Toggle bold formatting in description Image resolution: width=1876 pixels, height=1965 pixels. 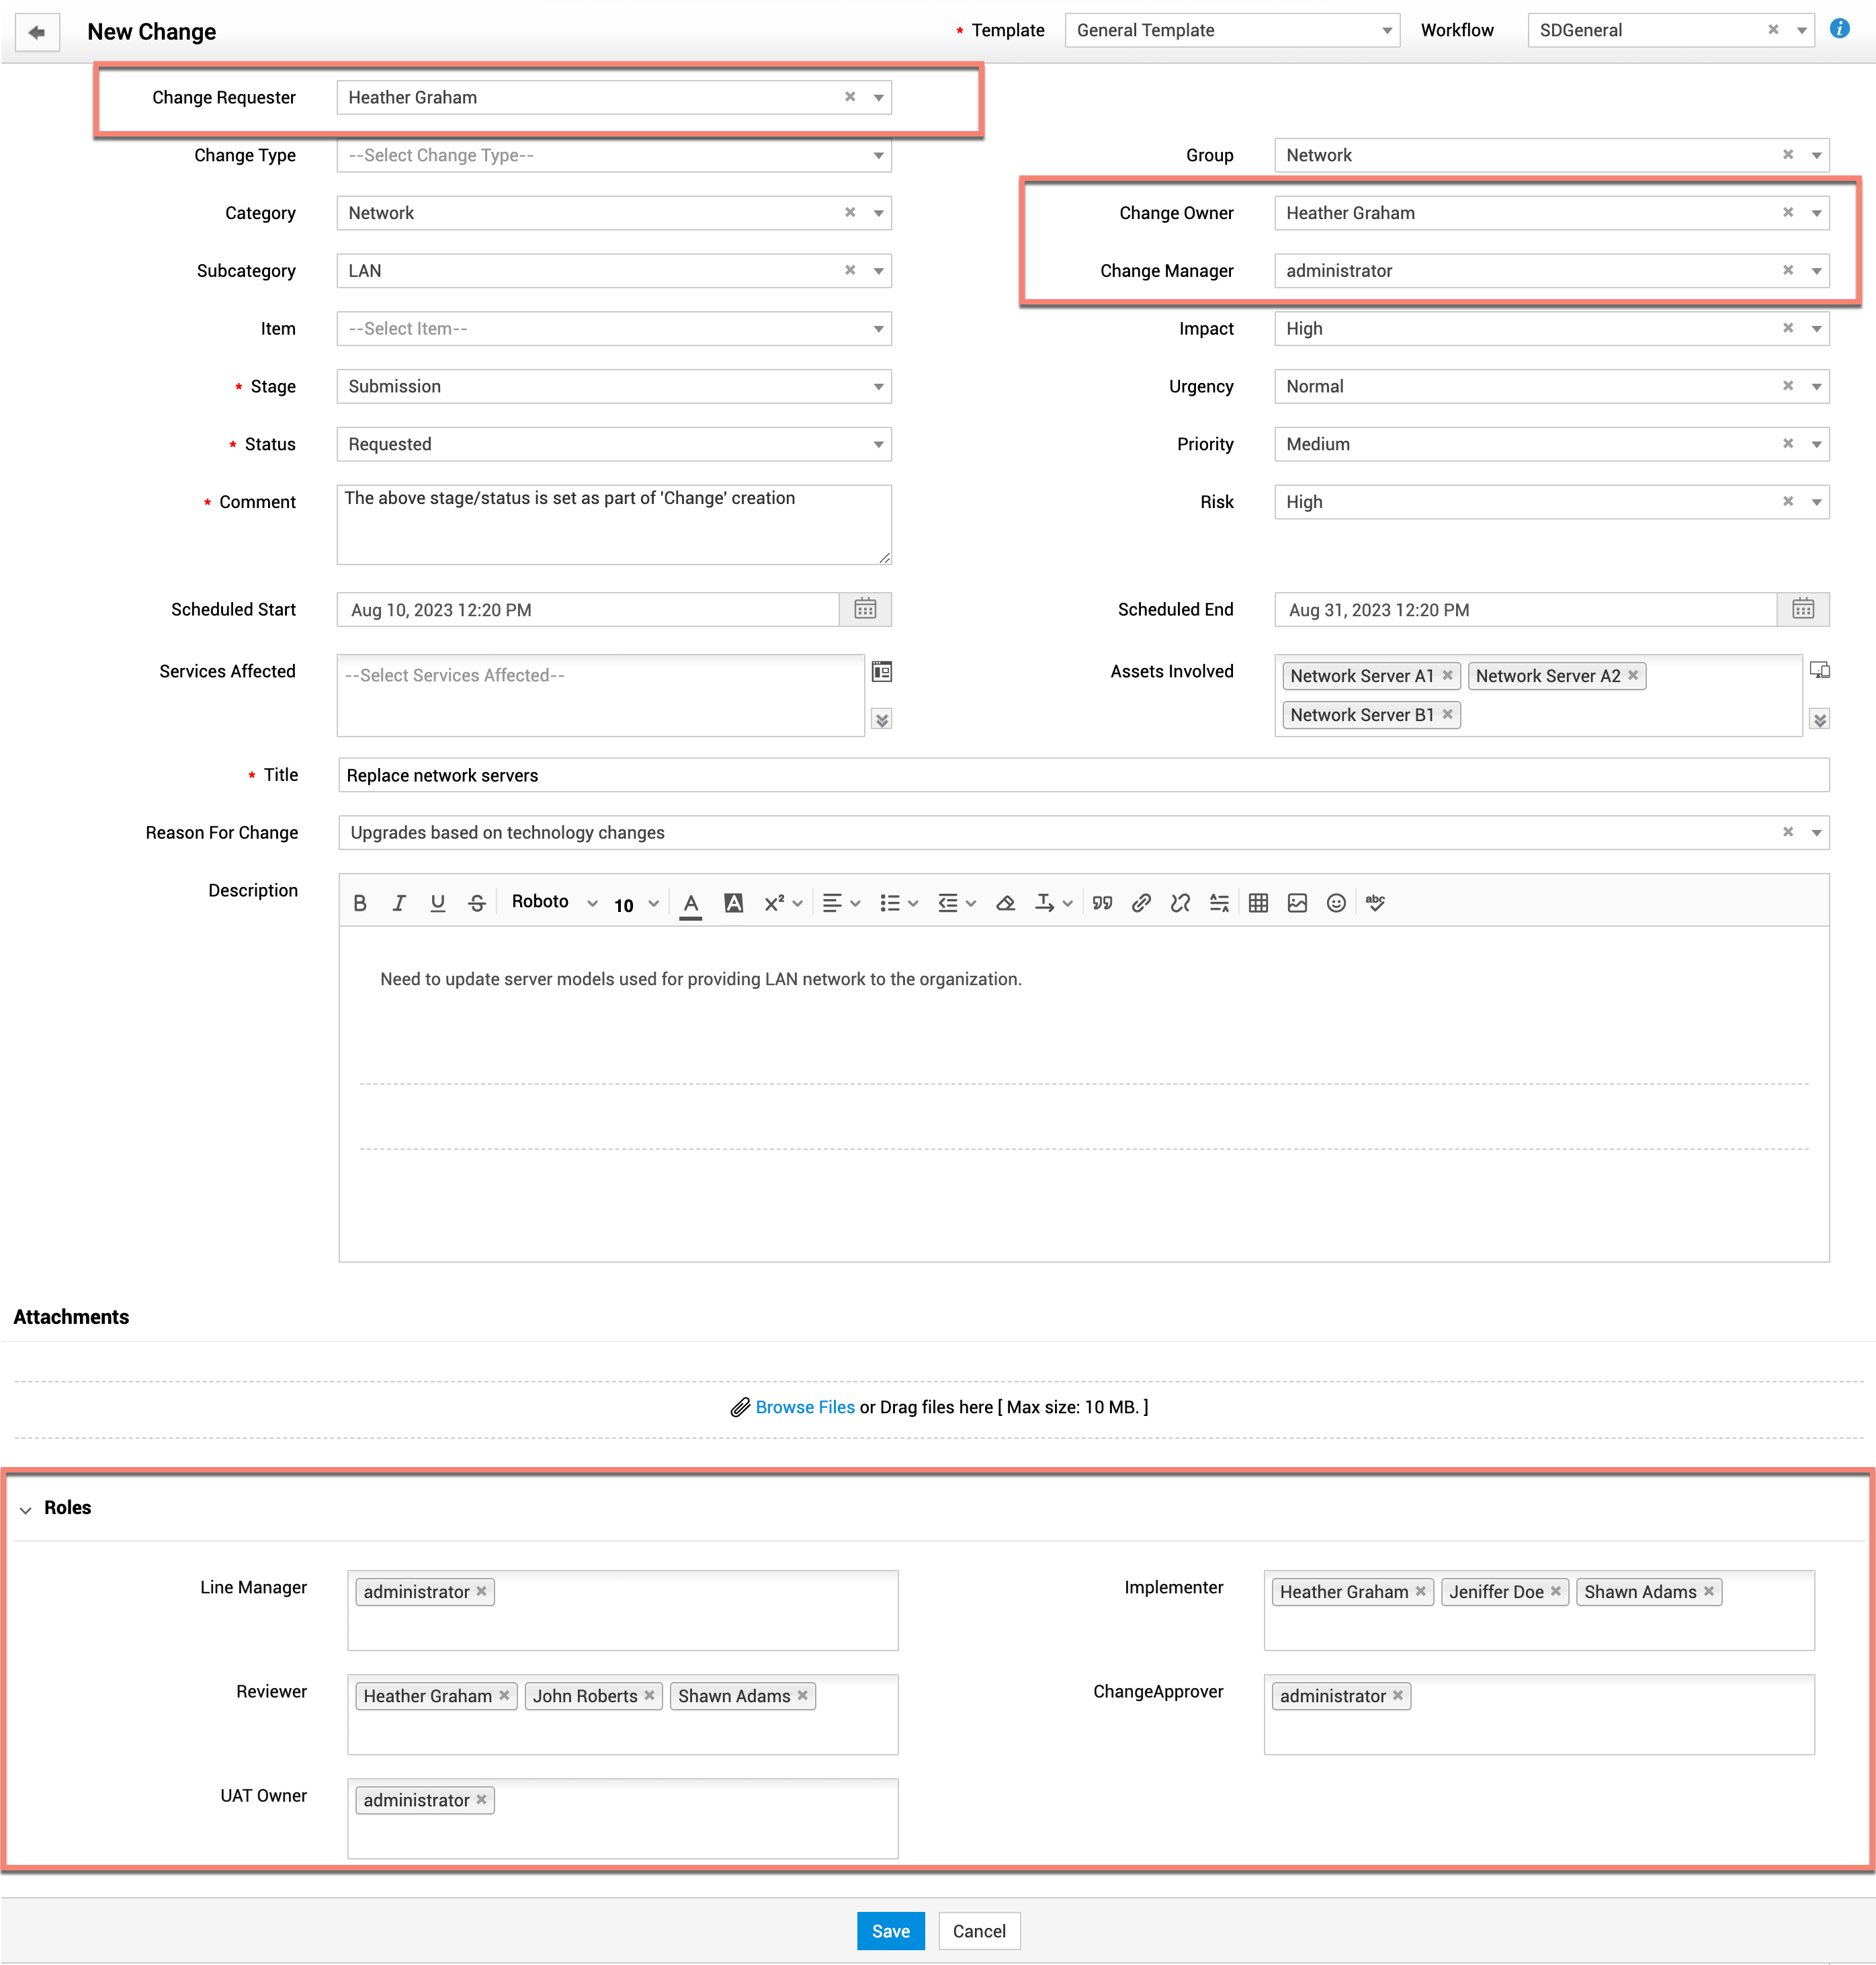tap(360, 903)
